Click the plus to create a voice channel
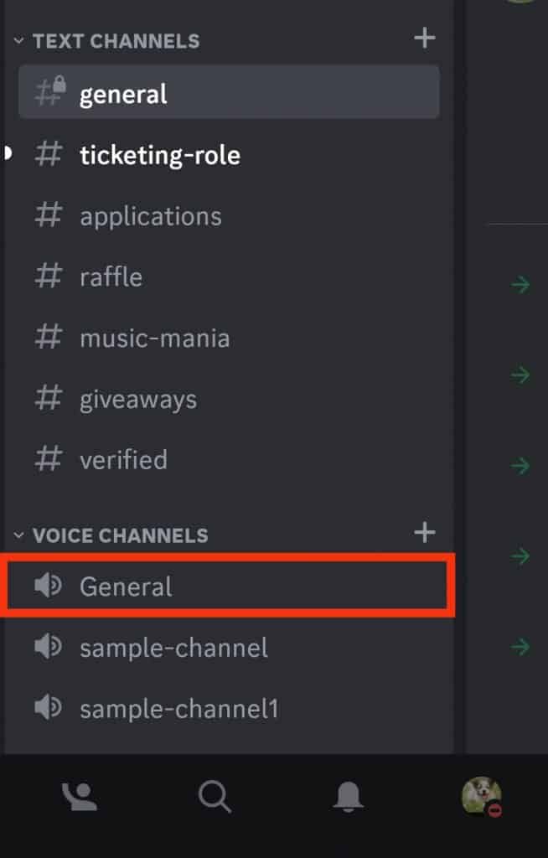548x858 pixels. [x=425, y=533]
